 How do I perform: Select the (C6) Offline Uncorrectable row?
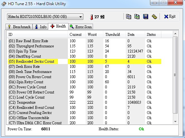[x=85, y=118]
